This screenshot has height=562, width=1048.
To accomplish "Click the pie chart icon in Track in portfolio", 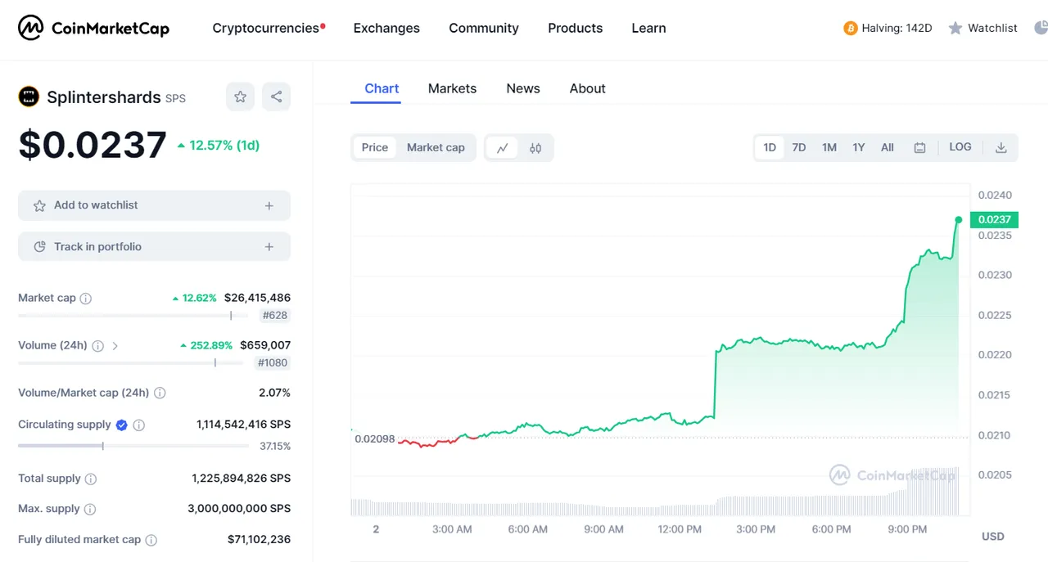I will [39, 247].
